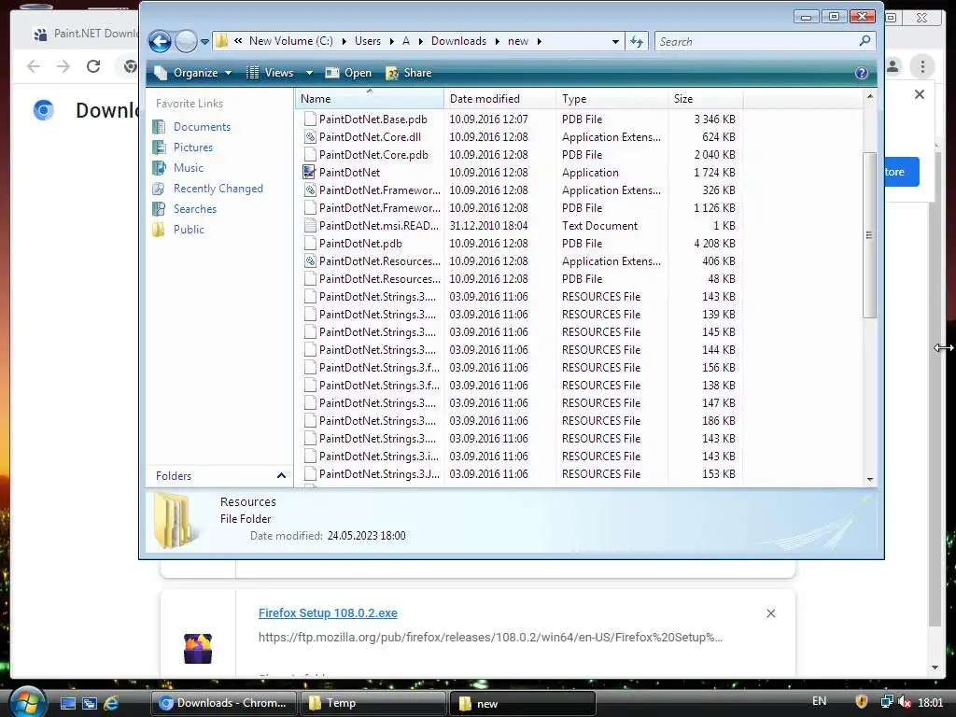956x717 pixels.
Task: Click the security shield tray icon
Action: pyautogui.click(x=862, y=702)
